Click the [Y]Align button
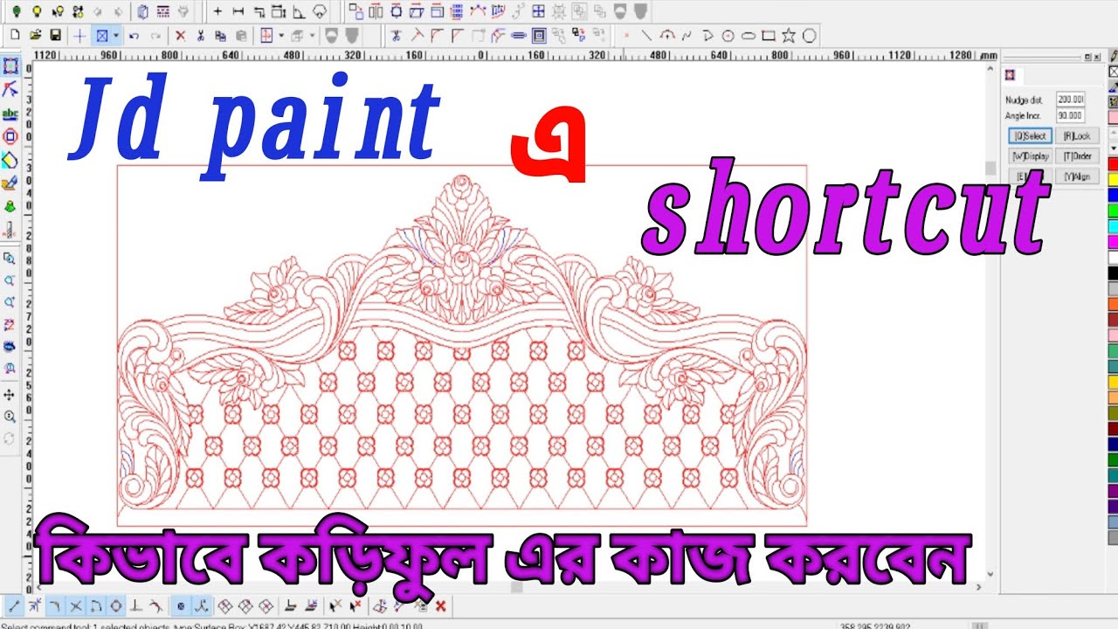The image size is (1118, 629). 1077,176
